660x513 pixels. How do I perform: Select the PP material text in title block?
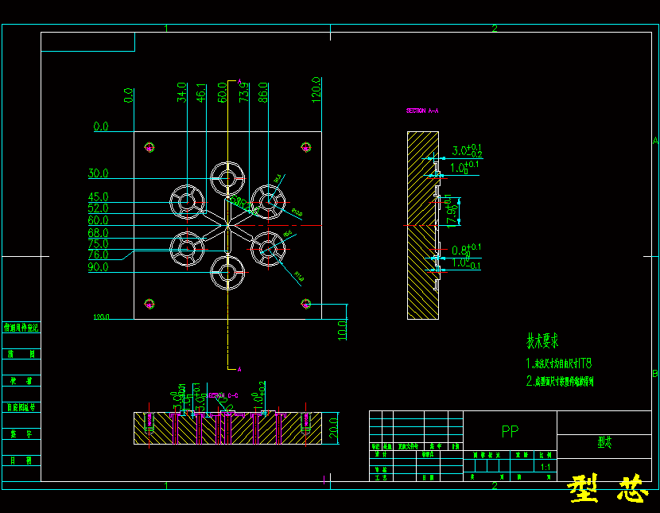pos(511,431)
